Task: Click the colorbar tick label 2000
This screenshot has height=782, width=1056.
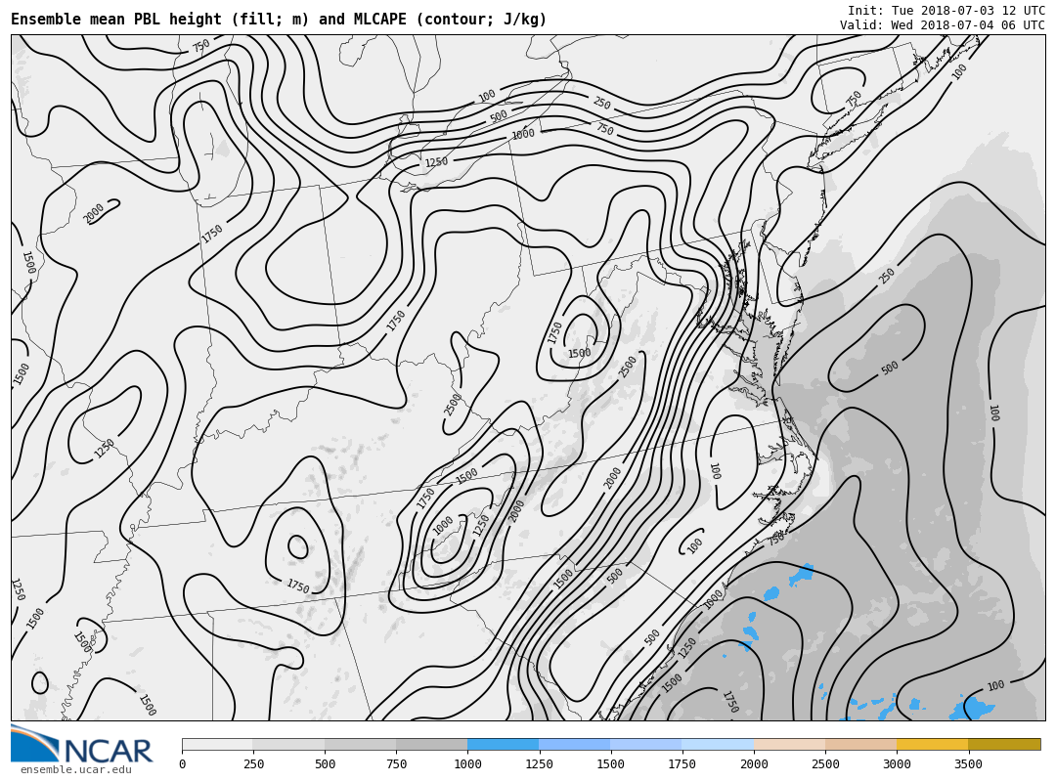Action: pos(754,765)
